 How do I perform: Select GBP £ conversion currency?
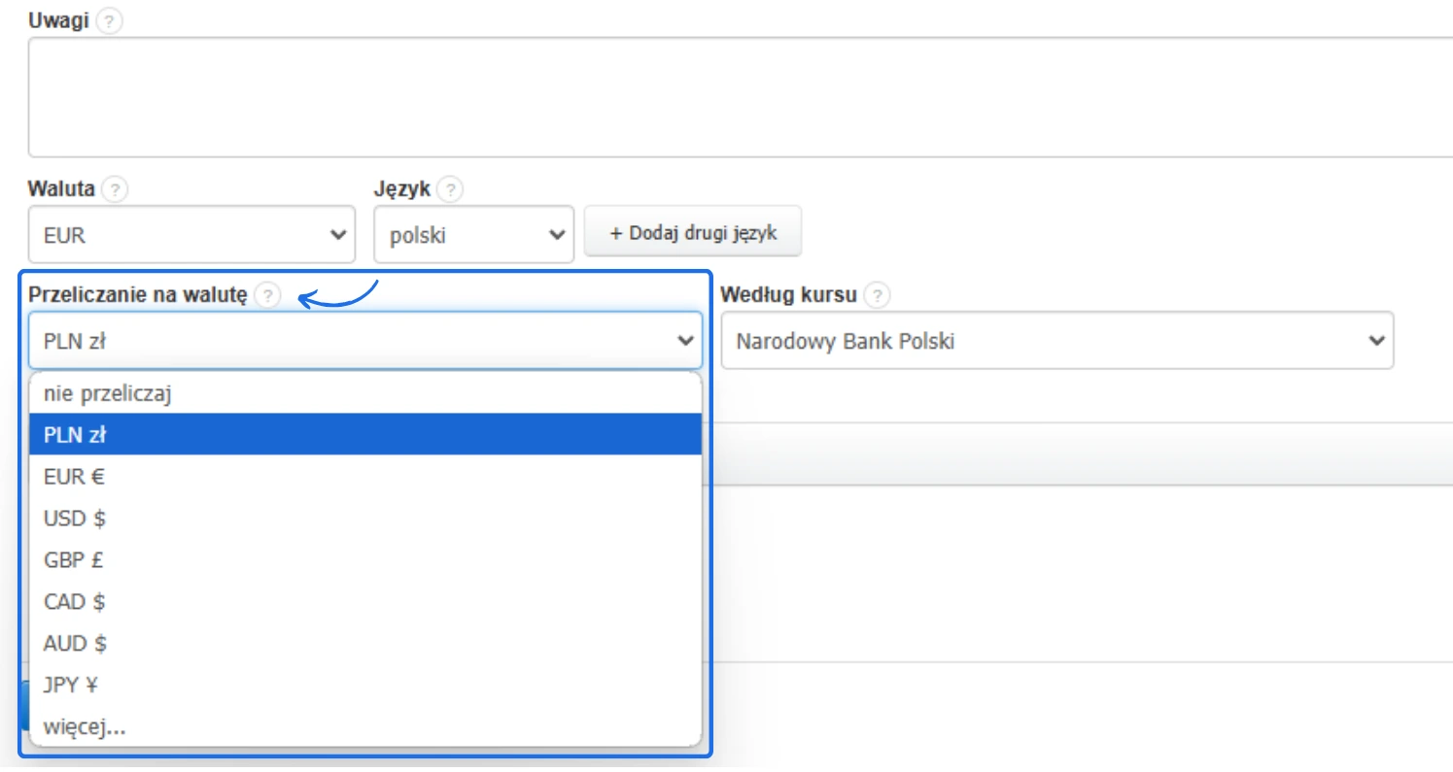tap(364, 560)
